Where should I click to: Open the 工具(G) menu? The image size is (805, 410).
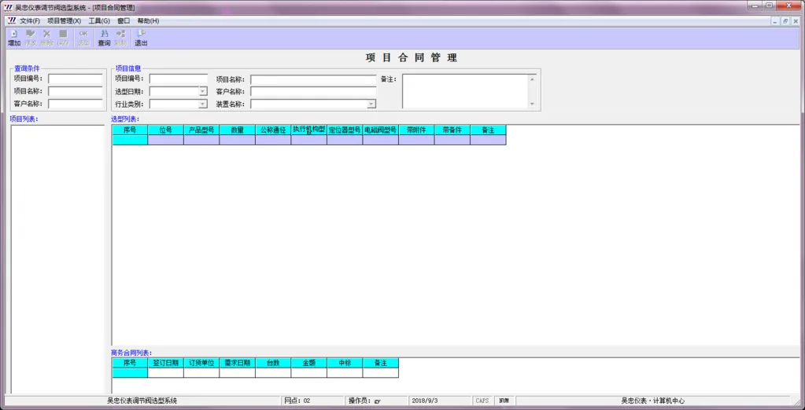tap(99, 21)
